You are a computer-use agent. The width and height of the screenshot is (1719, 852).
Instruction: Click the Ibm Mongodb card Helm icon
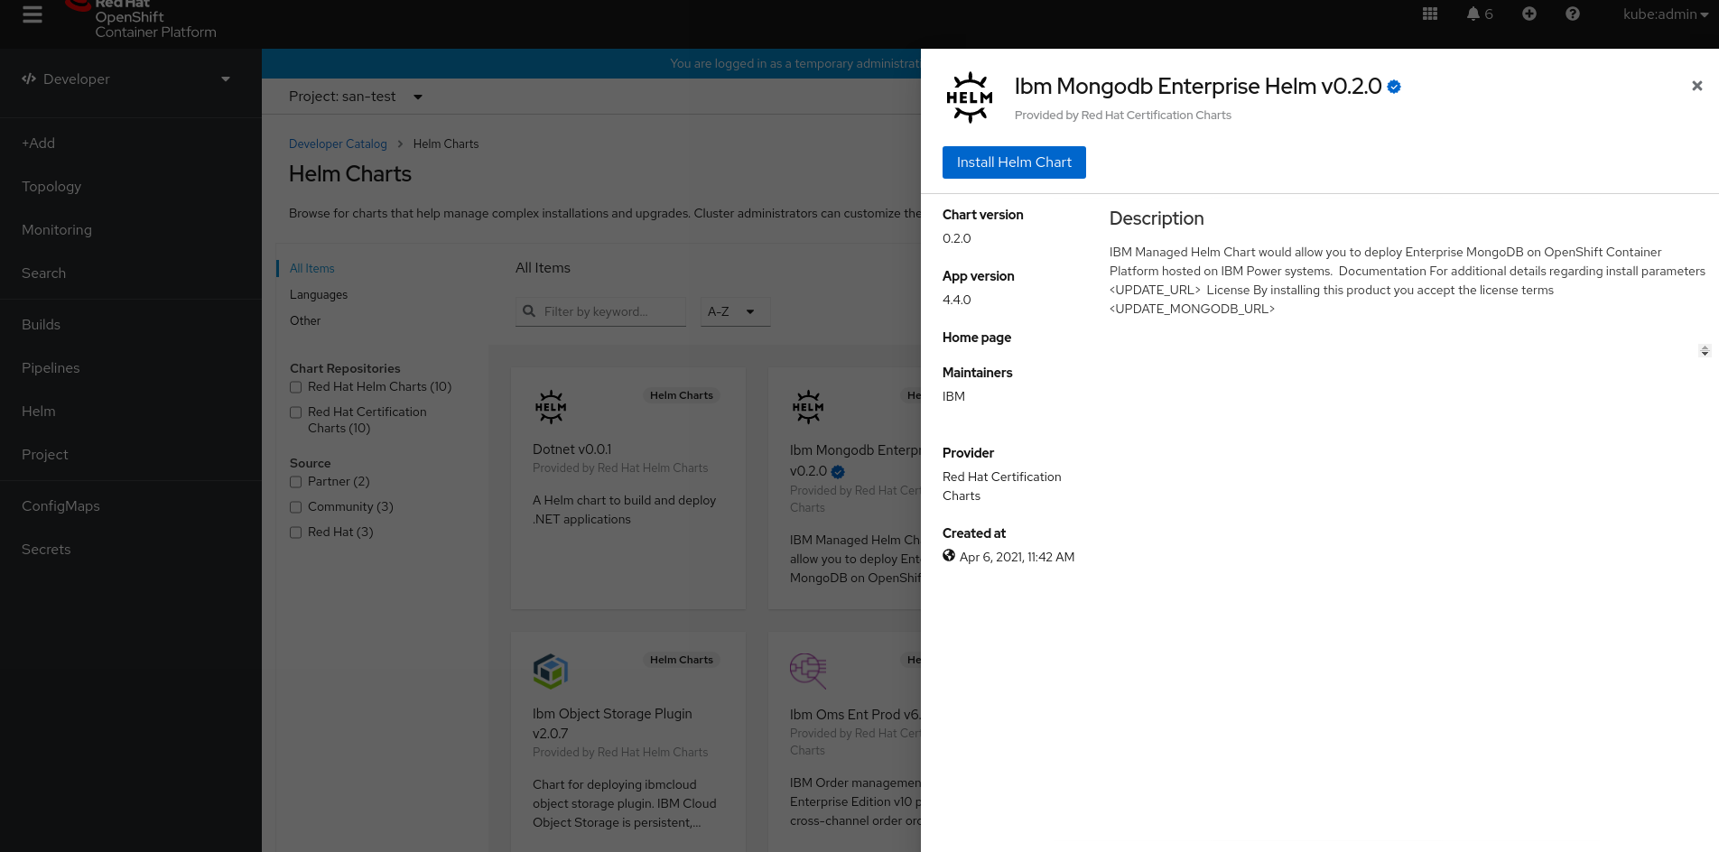808,407
